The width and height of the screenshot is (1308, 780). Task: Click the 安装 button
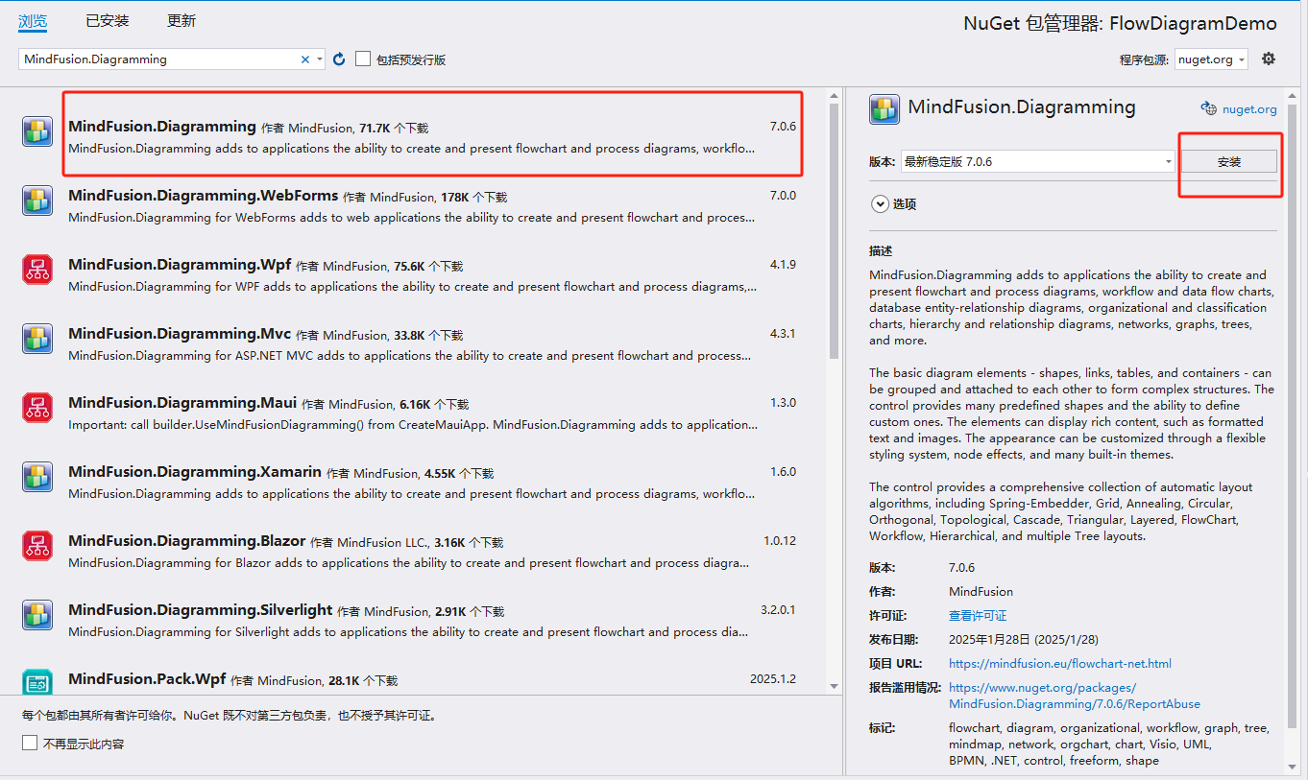point(1228,162)
